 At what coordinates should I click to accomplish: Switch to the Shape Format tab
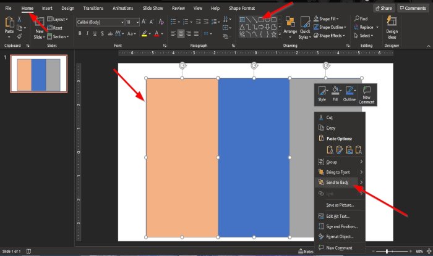tap(242, 8)
